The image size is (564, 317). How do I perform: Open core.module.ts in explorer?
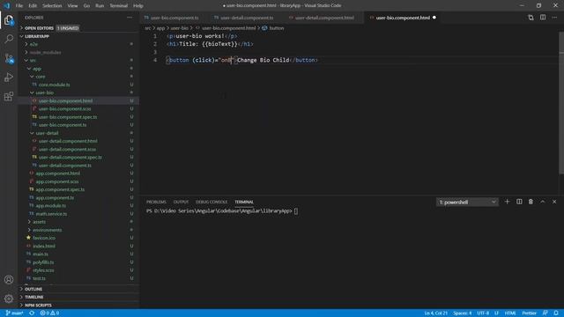55,85
